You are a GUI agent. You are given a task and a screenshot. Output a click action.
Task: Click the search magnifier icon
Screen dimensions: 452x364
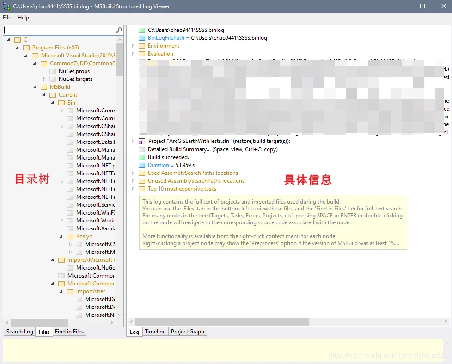[119, 30]
